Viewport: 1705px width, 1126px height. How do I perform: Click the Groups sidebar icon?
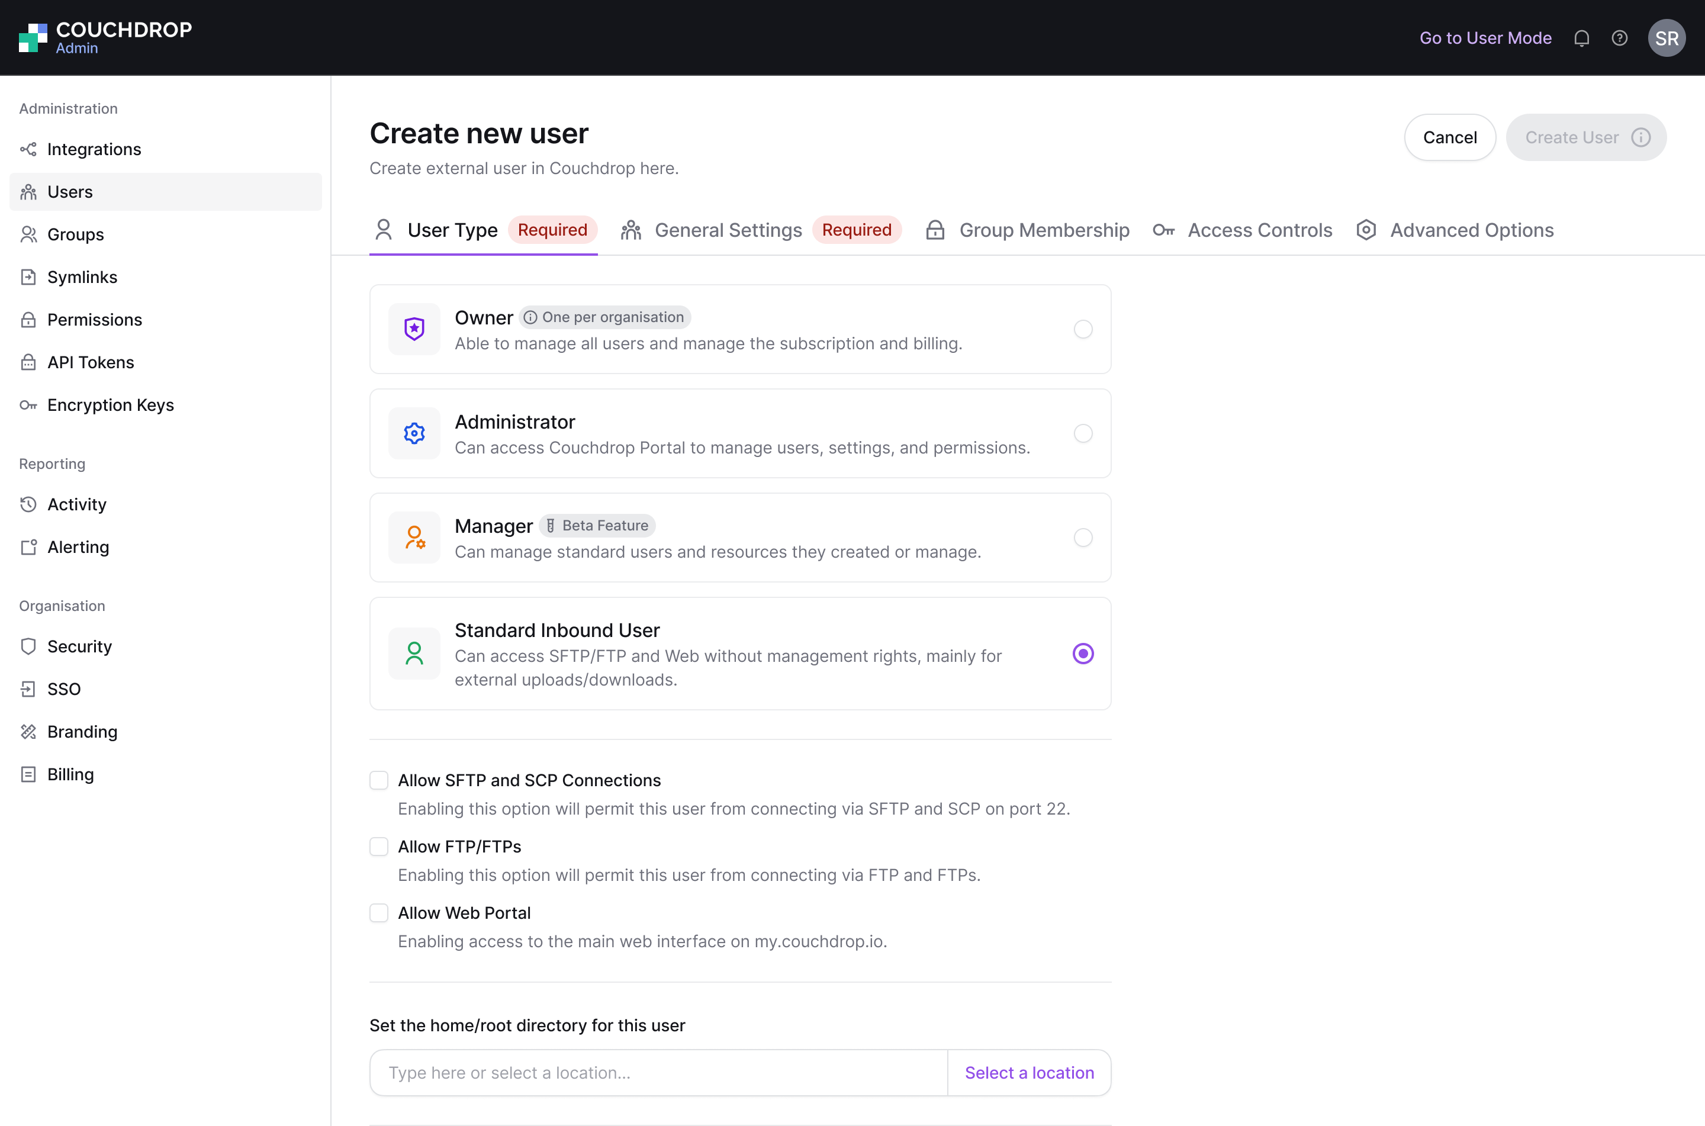[x=28, y=234]
